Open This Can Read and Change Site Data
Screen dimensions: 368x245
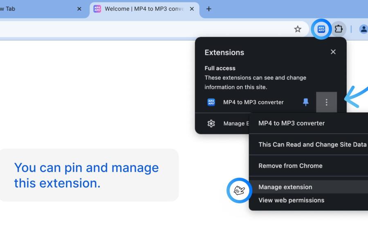click(x=308, y=145)
